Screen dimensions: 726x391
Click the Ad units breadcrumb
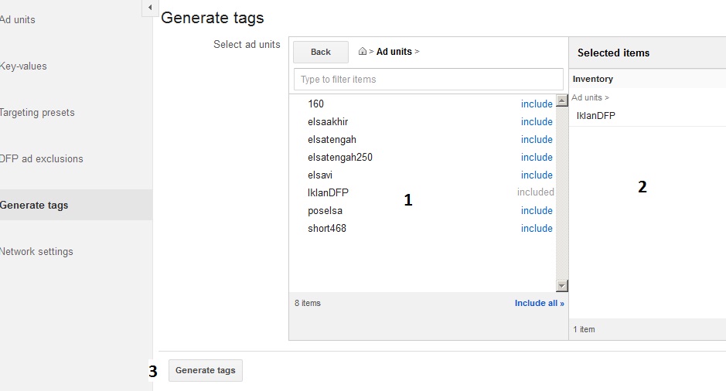394,52
